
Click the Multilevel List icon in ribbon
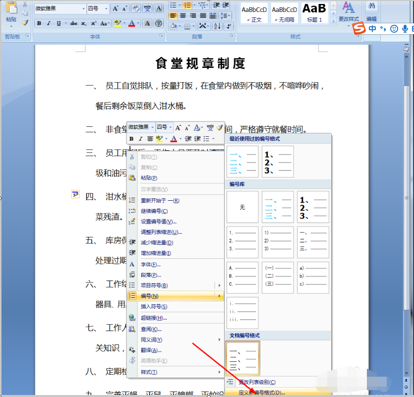point(202,5)
